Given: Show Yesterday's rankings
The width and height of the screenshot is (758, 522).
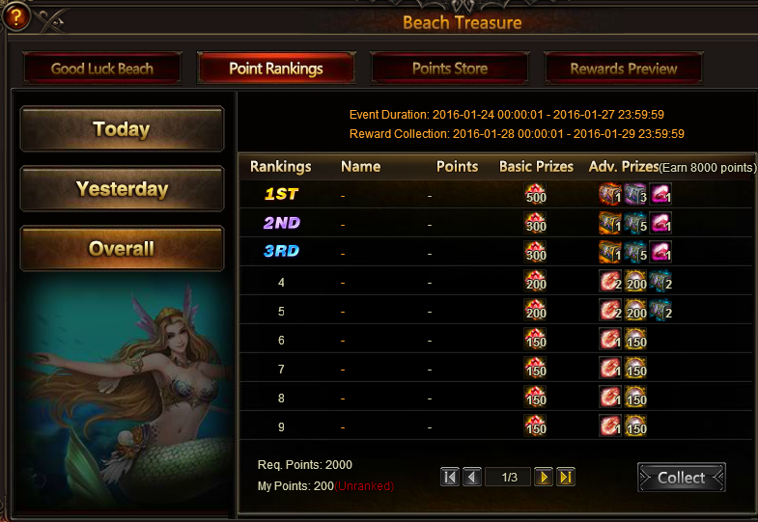Looking at the screenshot, I should coord(122,188).
